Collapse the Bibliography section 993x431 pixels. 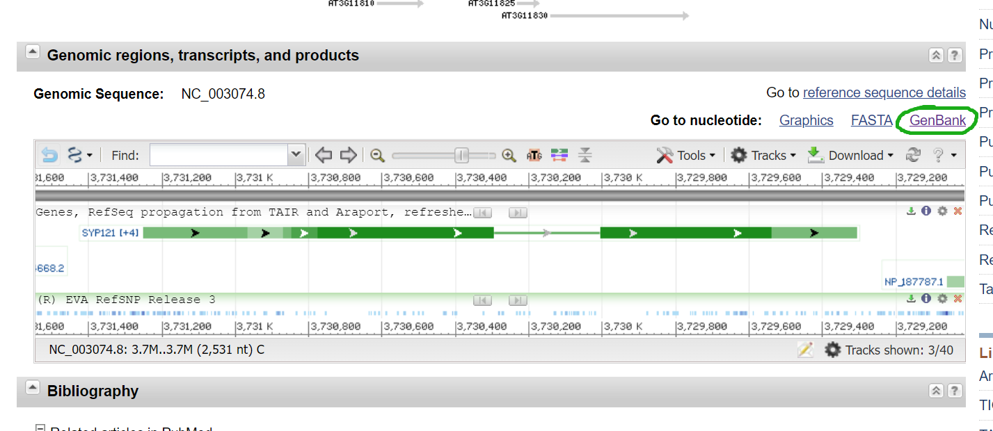point(32,387)
